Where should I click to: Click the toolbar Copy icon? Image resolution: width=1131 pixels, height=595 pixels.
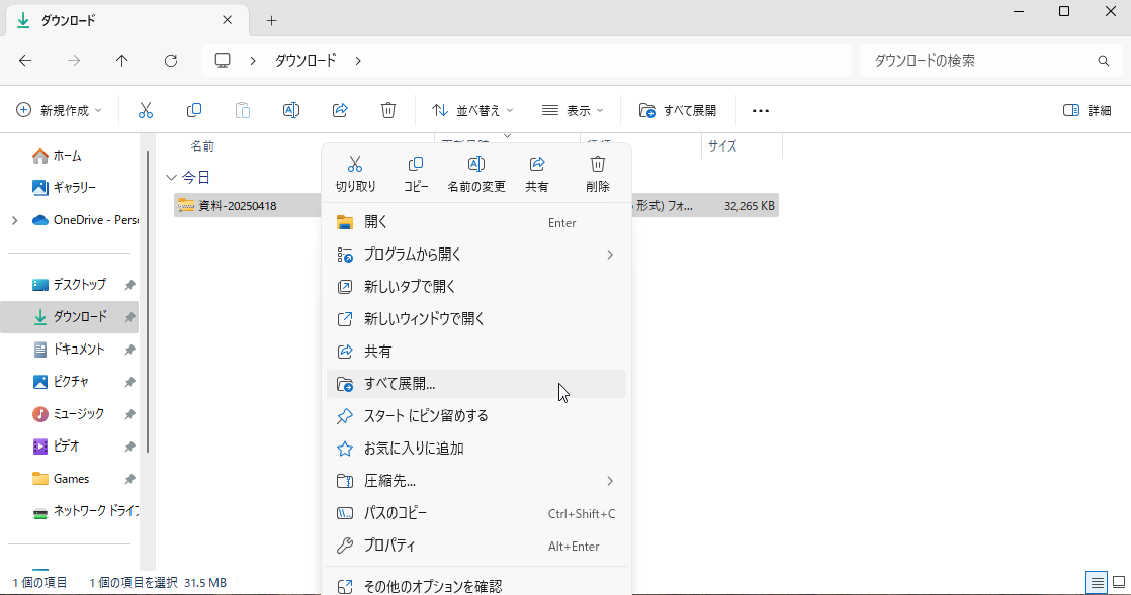pos(194,110)
